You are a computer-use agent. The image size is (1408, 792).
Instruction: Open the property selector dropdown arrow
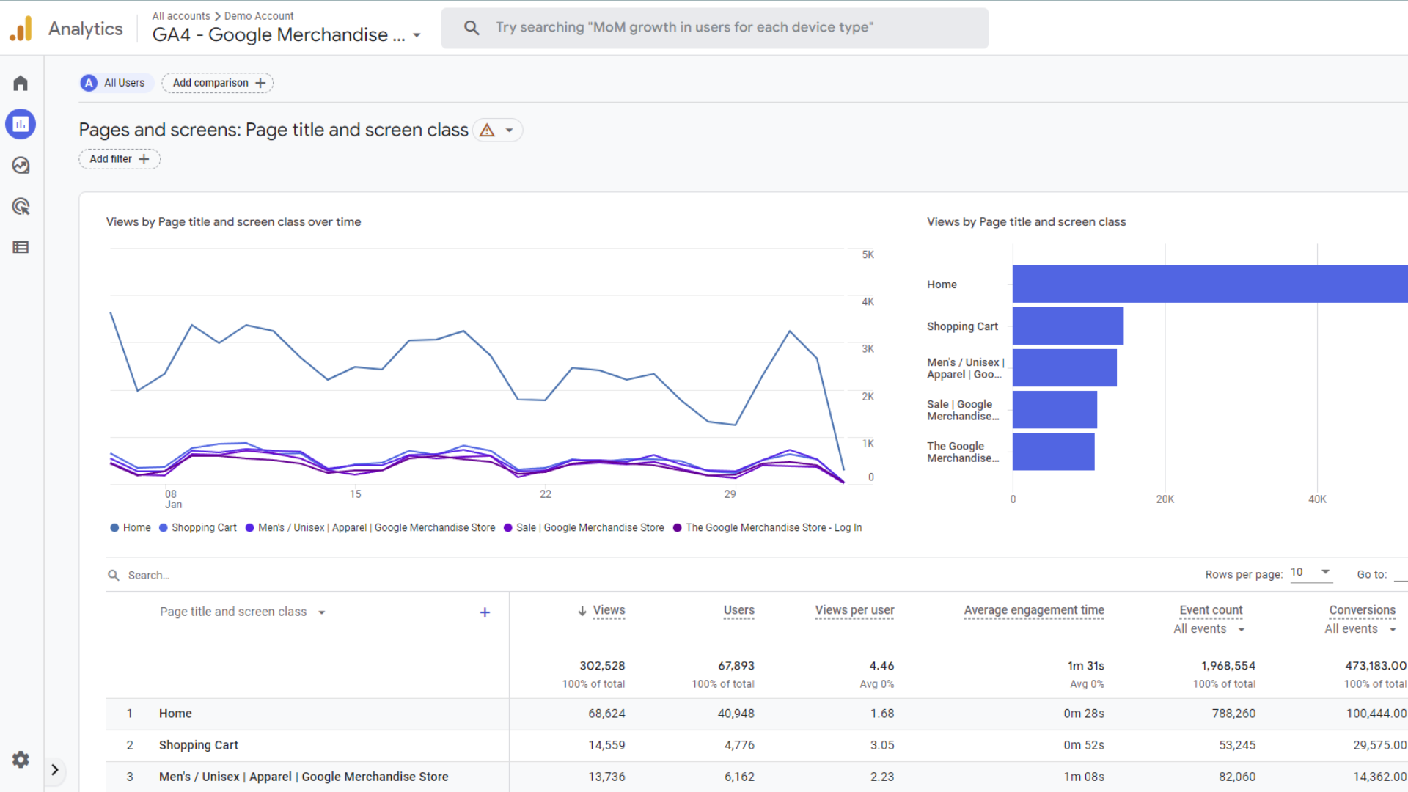pos(417,35)
